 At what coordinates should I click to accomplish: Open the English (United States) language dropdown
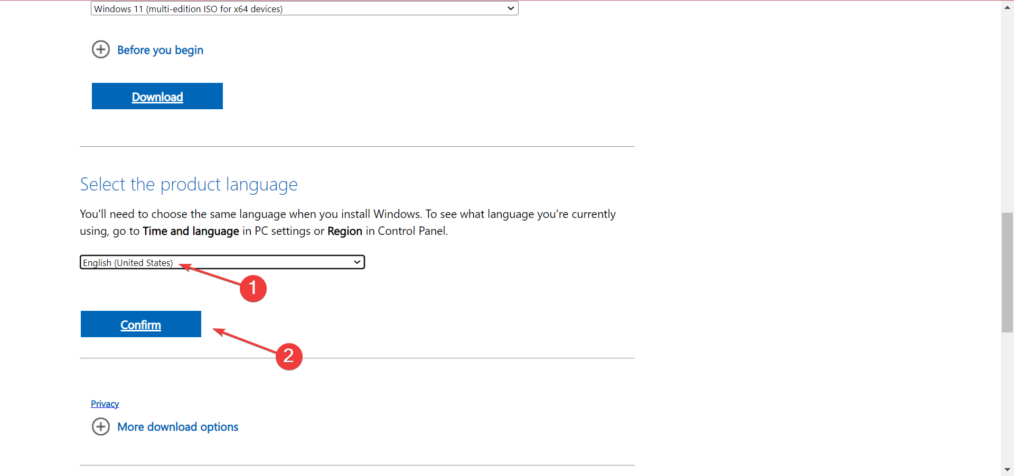[x=222, y=262]
